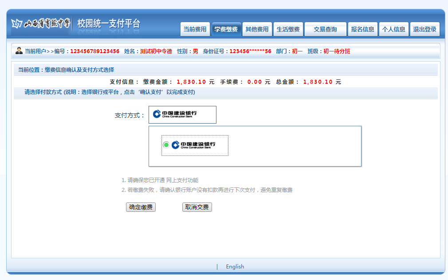The height and width of the screenshot is (280, 448).
Task: Click the user number 123456789123456
Action: [95, 51]
